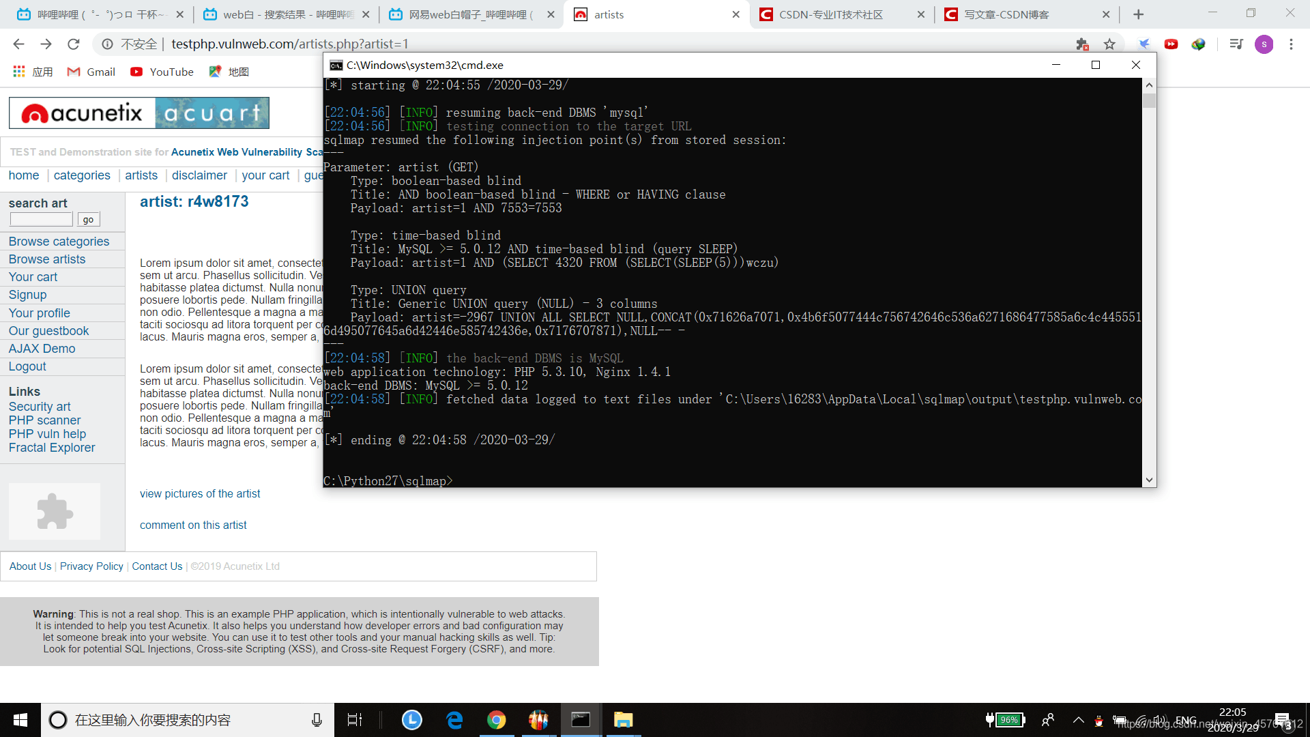Close the artists tab
The height and width of the screenshot is (737, 1310).
tap(736, 14)
